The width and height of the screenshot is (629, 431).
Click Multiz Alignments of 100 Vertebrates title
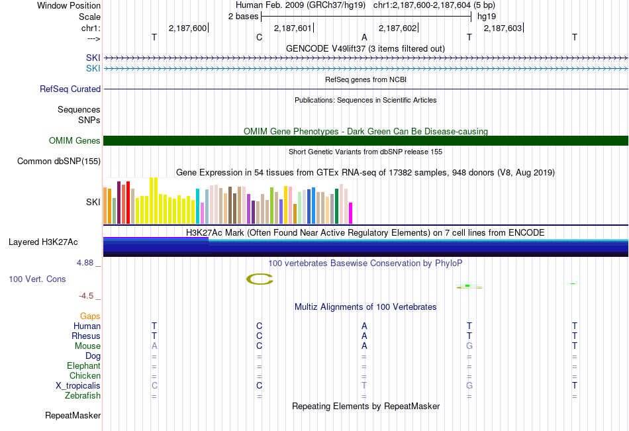365,307
